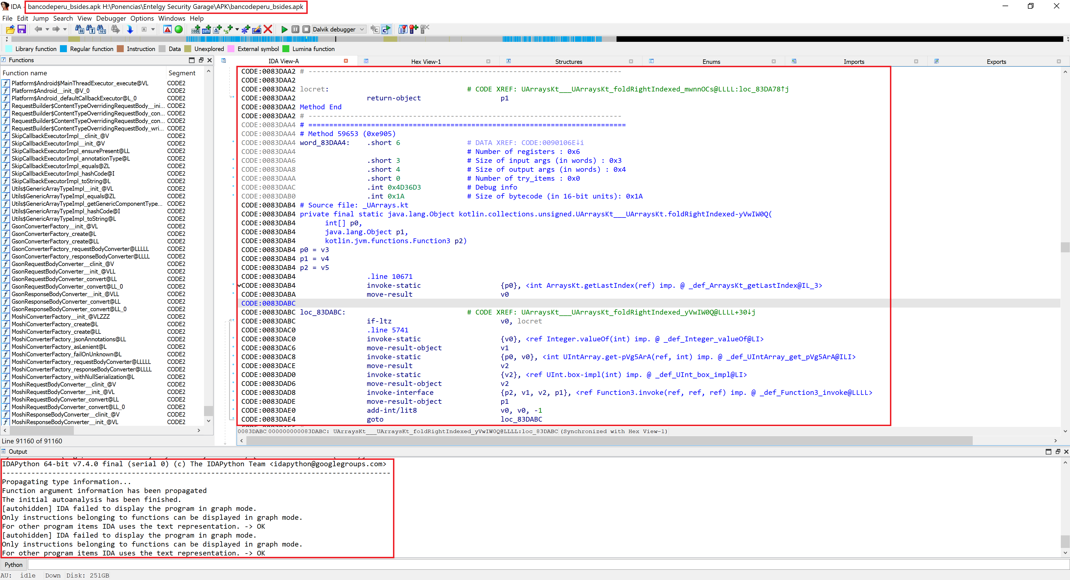Jump back with the left arrow

[x=38, y=29]
